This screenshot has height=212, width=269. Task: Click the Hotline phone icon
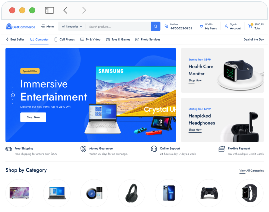point(166,26)
